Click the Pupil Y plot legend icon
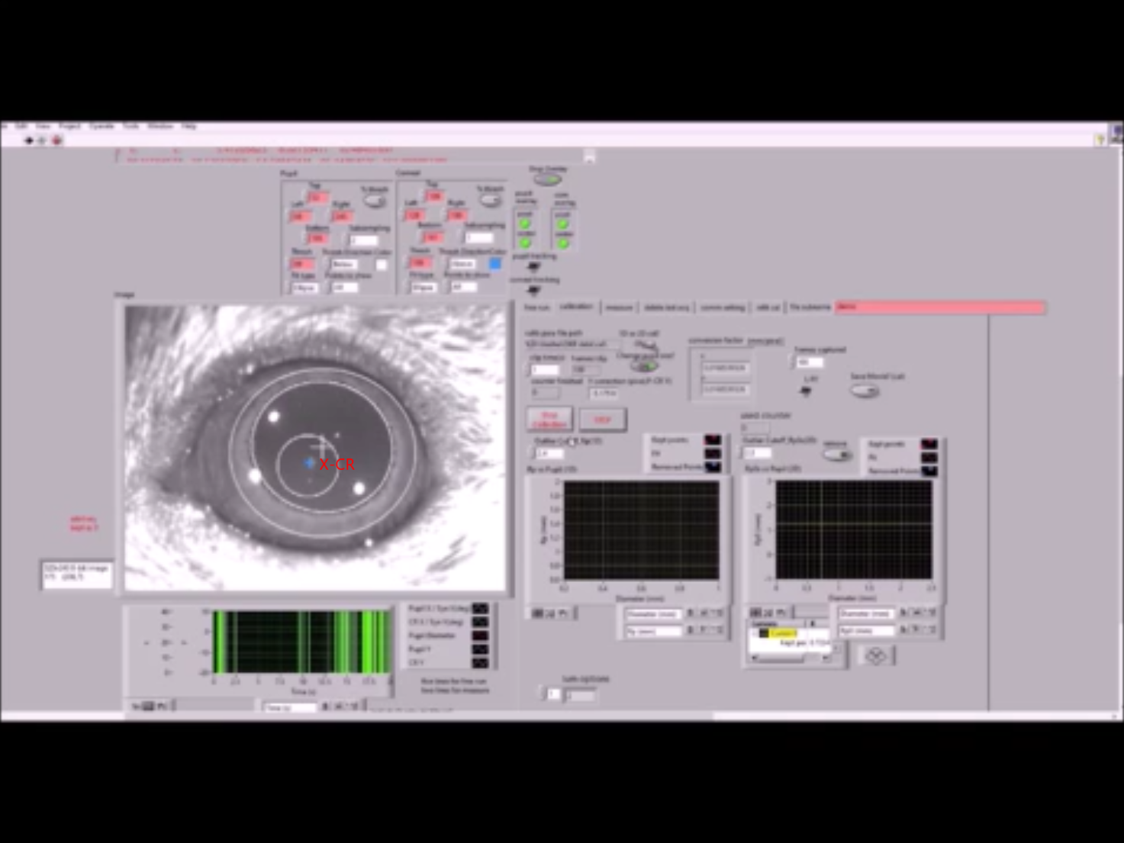Viewport: 1124px width, 843px height. click(x=480, y=649)
